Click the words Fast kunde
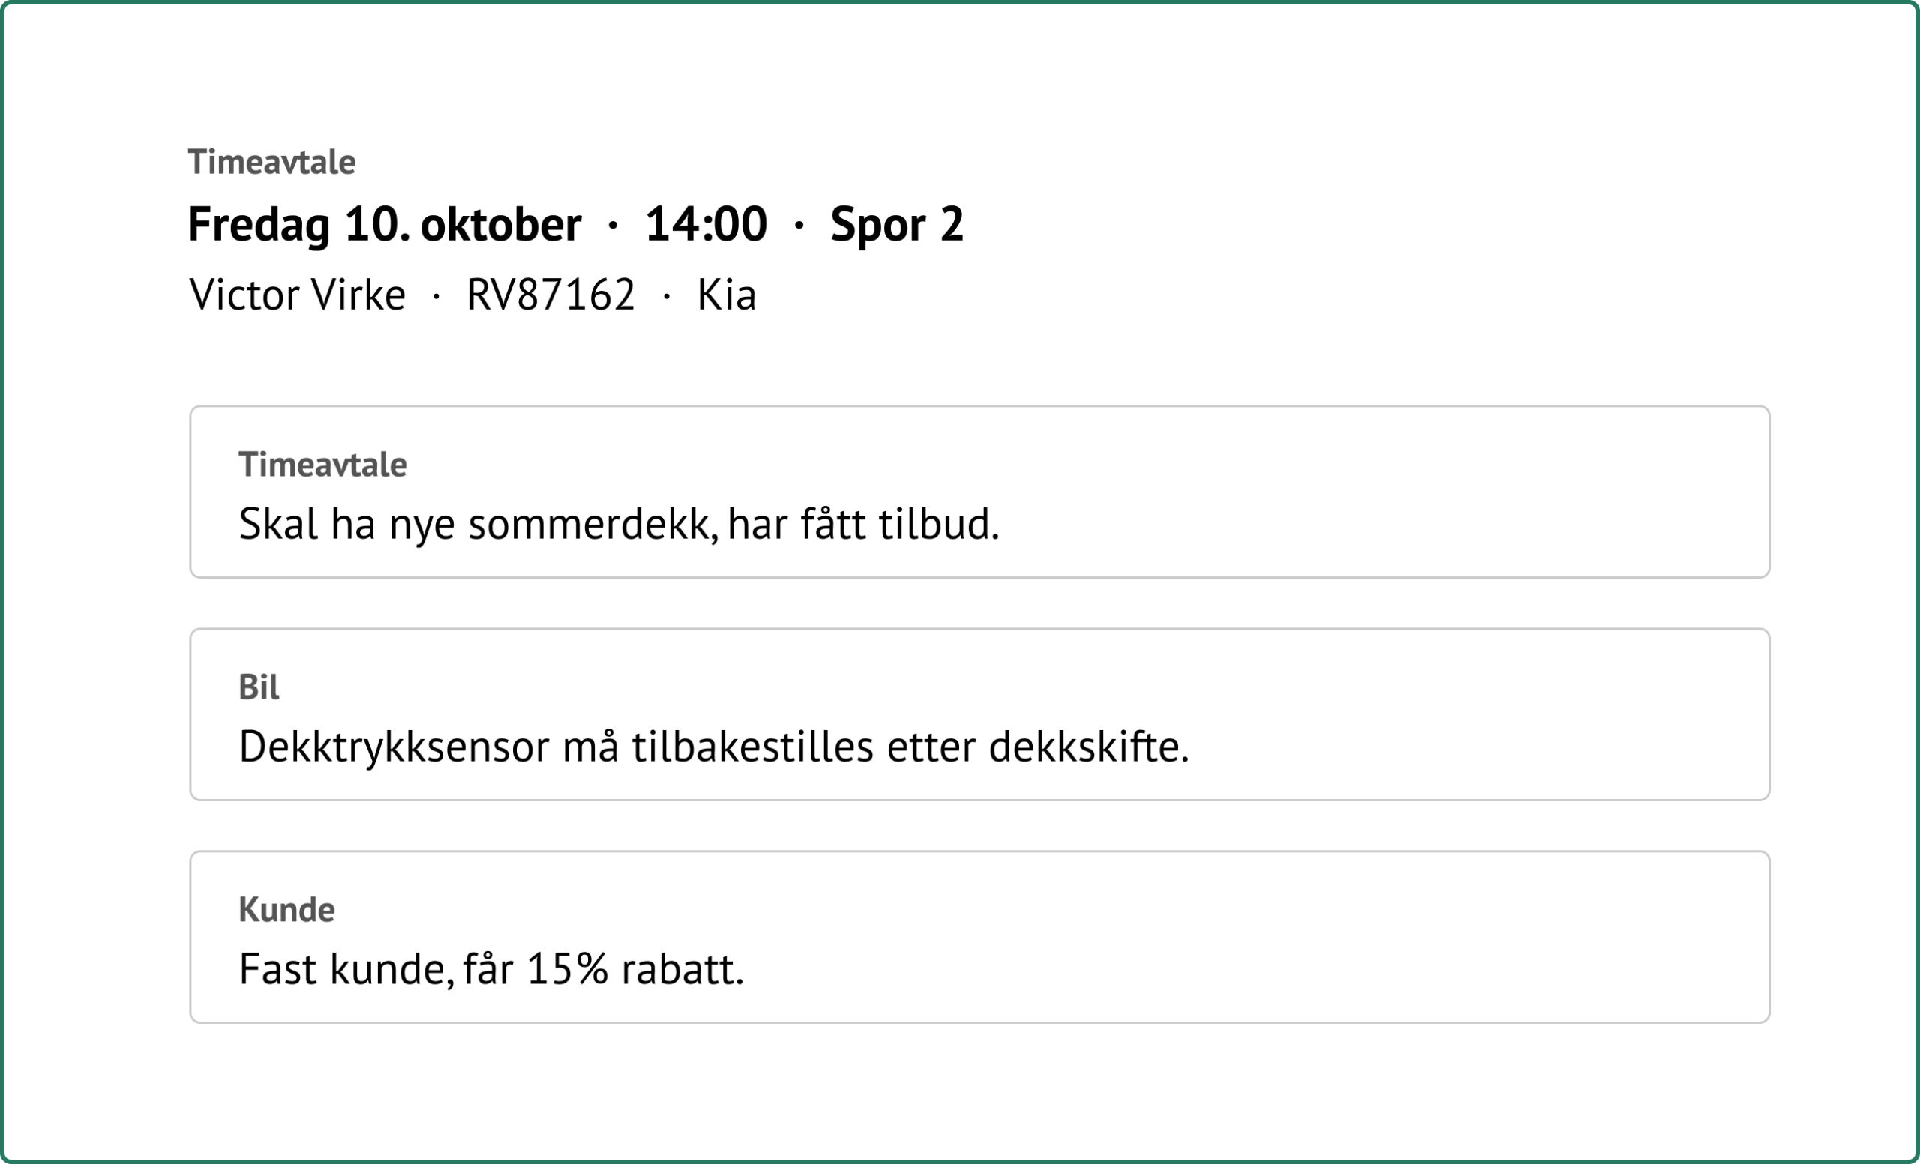This screenshot has height=1164, width=1920. [346, 969]
